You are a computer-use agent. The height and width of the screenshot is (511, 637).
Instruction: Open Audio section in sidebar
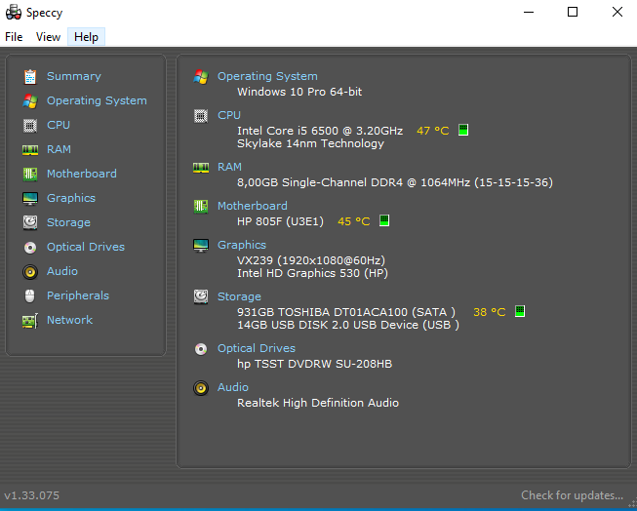click(x=62, y=271)
